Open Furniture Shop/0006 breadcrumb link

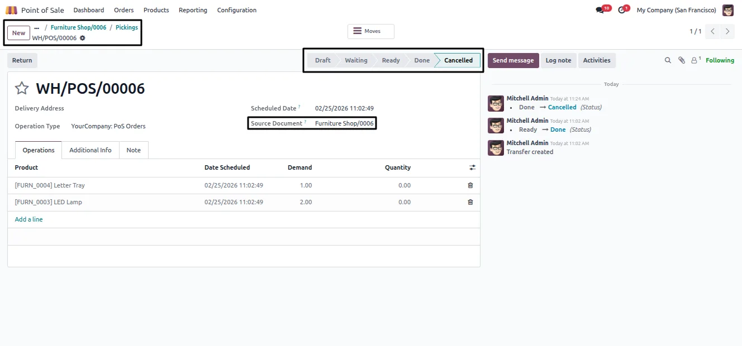(78, 27)
